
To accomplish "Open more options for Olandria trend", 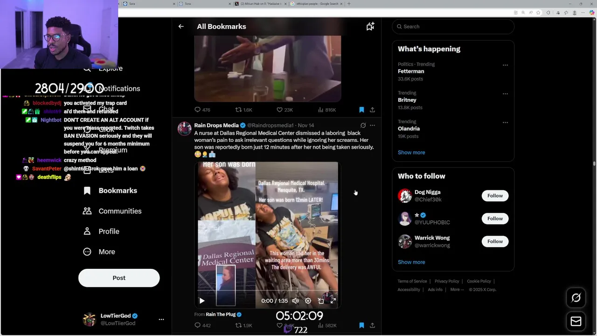I will [505, 122].
